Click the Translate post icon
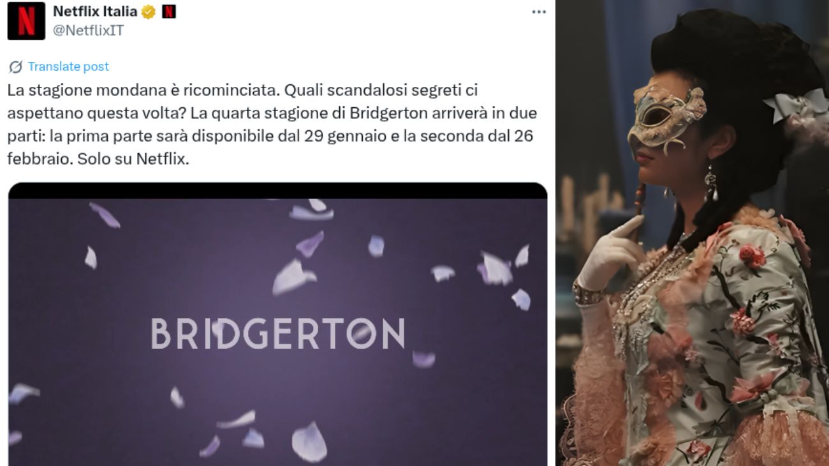 [16, 66]
